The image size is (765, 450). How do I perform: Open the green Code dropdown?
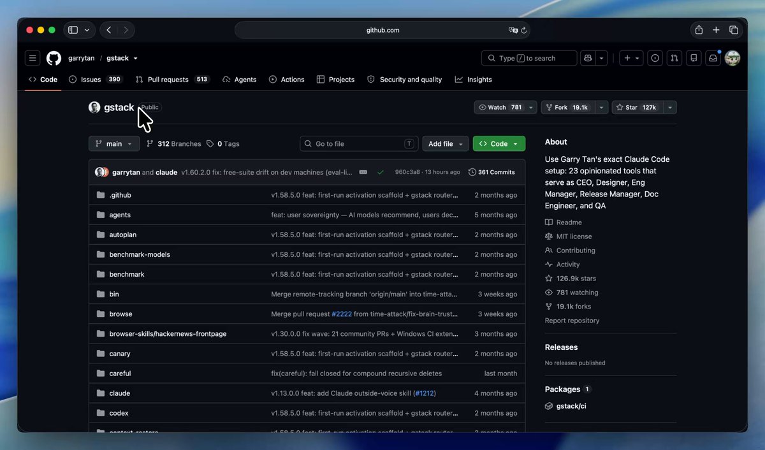[499, 143]
